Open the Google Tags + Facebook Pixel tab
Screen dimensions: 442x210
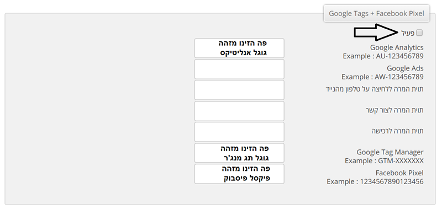tap(376, 13)
